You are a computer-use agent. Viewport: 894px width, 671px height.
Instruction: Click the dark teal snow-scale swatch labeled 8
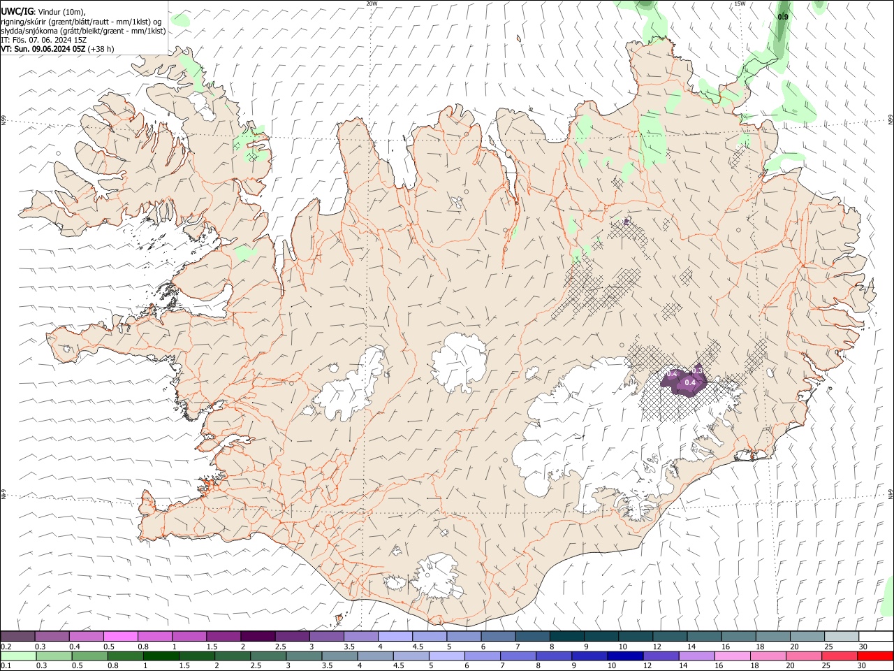coord(566,636)
